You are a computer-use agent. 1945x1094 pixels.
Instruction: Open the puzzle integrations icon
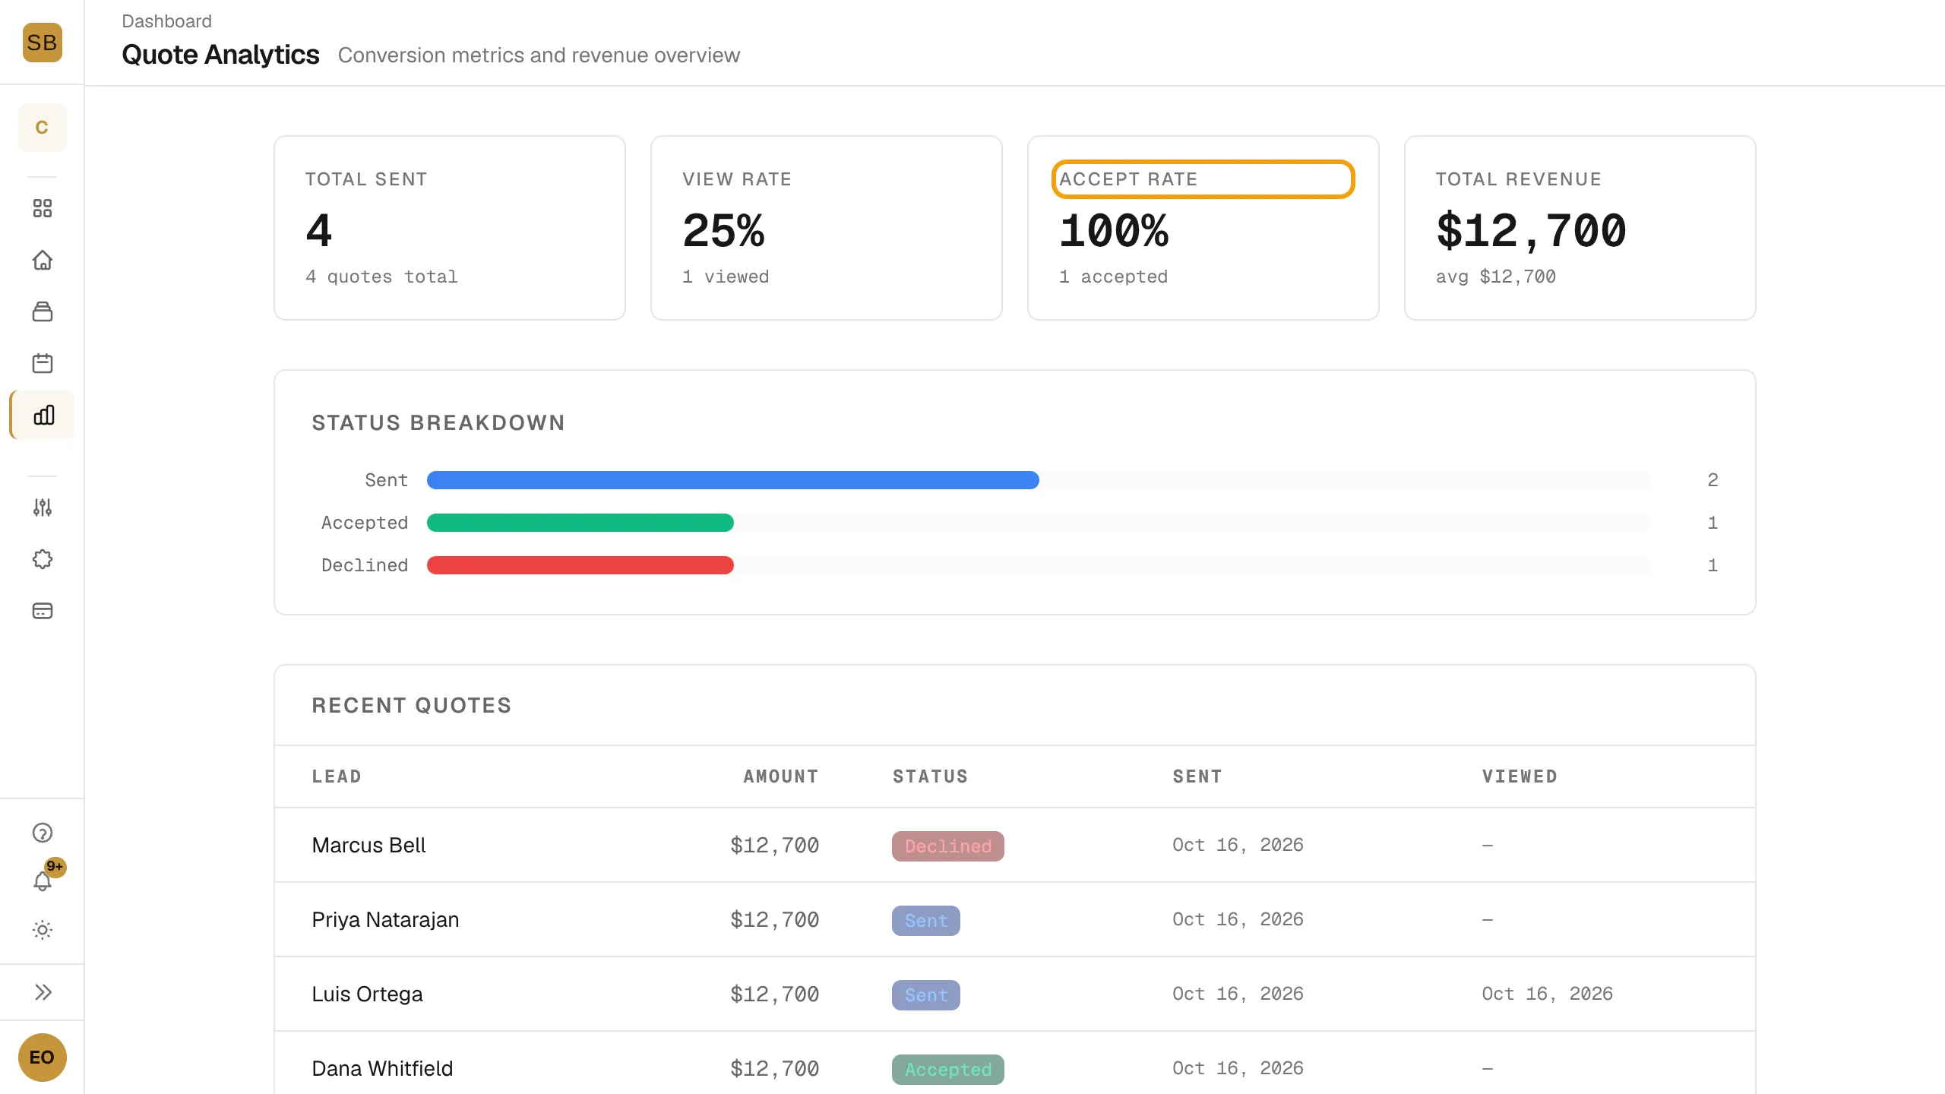click(x=43, y=559)
